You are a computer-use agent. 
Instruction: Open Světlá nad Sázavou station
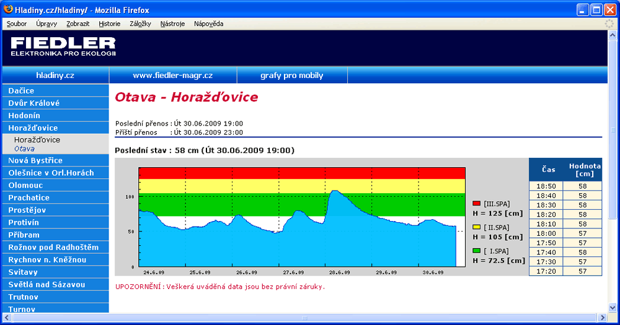55,285
